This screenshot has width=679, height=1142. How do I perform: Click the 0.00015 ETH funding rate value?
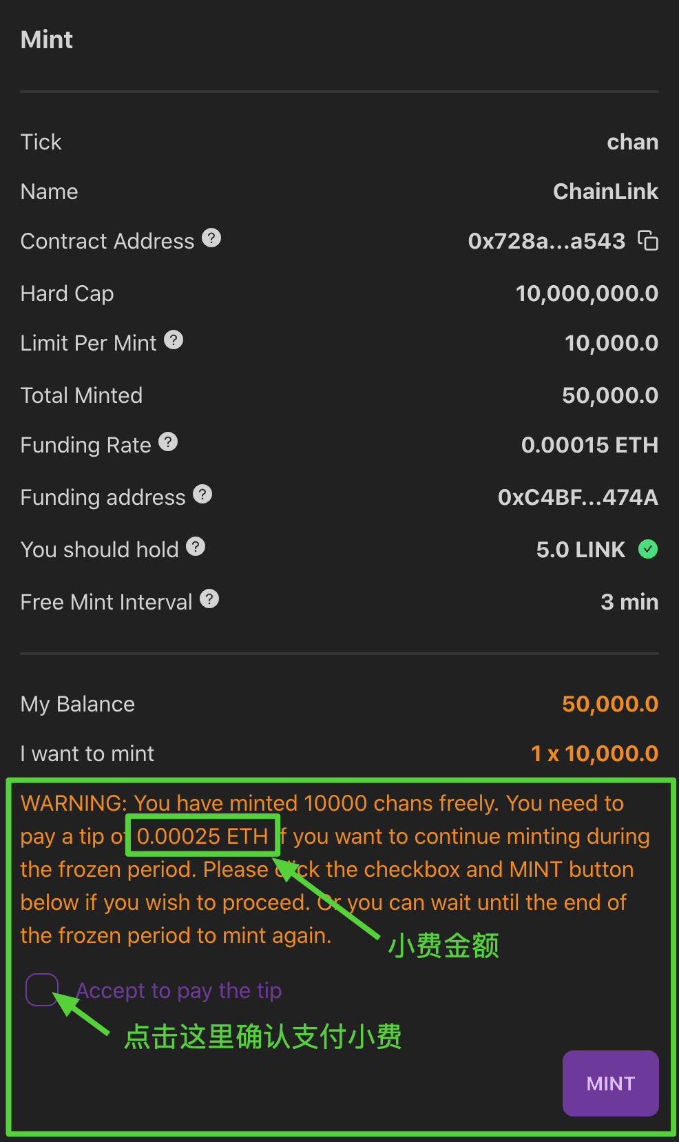(x=589, y=445)
